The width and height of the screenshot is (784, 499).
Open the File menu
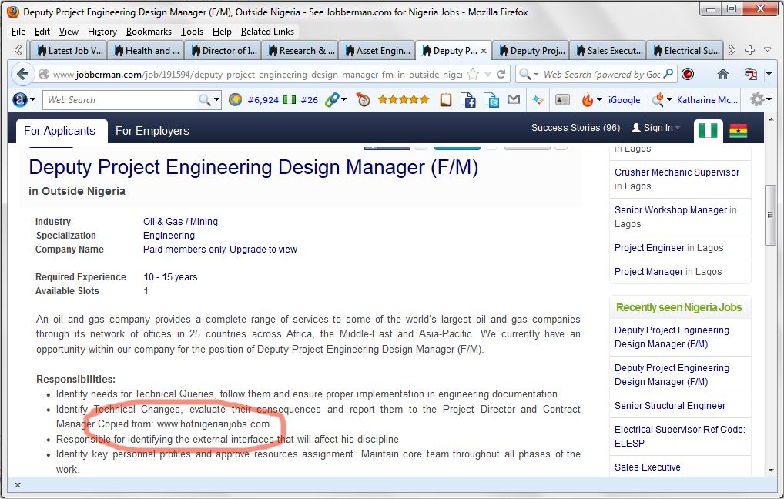coord(18,32)
